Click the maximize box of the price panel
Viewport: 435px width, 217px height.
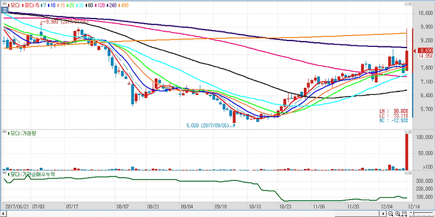coord(406,4)
